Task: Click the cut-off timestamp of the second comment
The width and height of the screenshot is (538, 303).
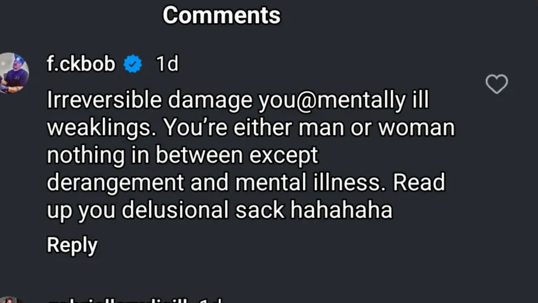Action: [x=210, y=300]
